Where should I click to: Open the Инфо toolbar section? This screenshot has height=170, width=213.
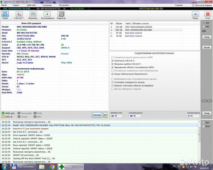(x=5, y=15)
